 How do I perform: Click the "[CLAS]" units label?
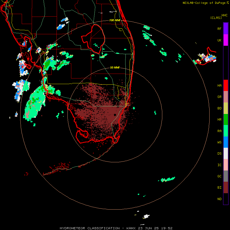216,18
